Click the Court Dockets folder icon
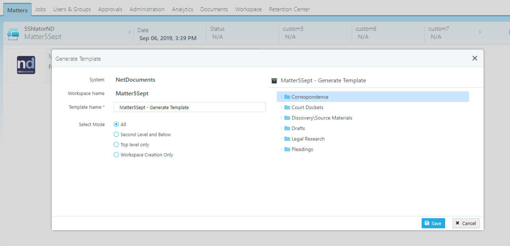 point(287,107)
